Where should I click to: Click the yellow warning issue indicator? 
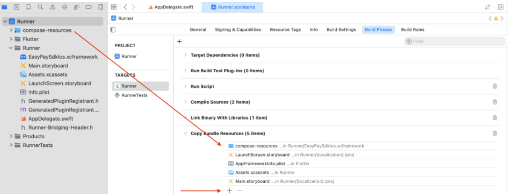[496, 18]
